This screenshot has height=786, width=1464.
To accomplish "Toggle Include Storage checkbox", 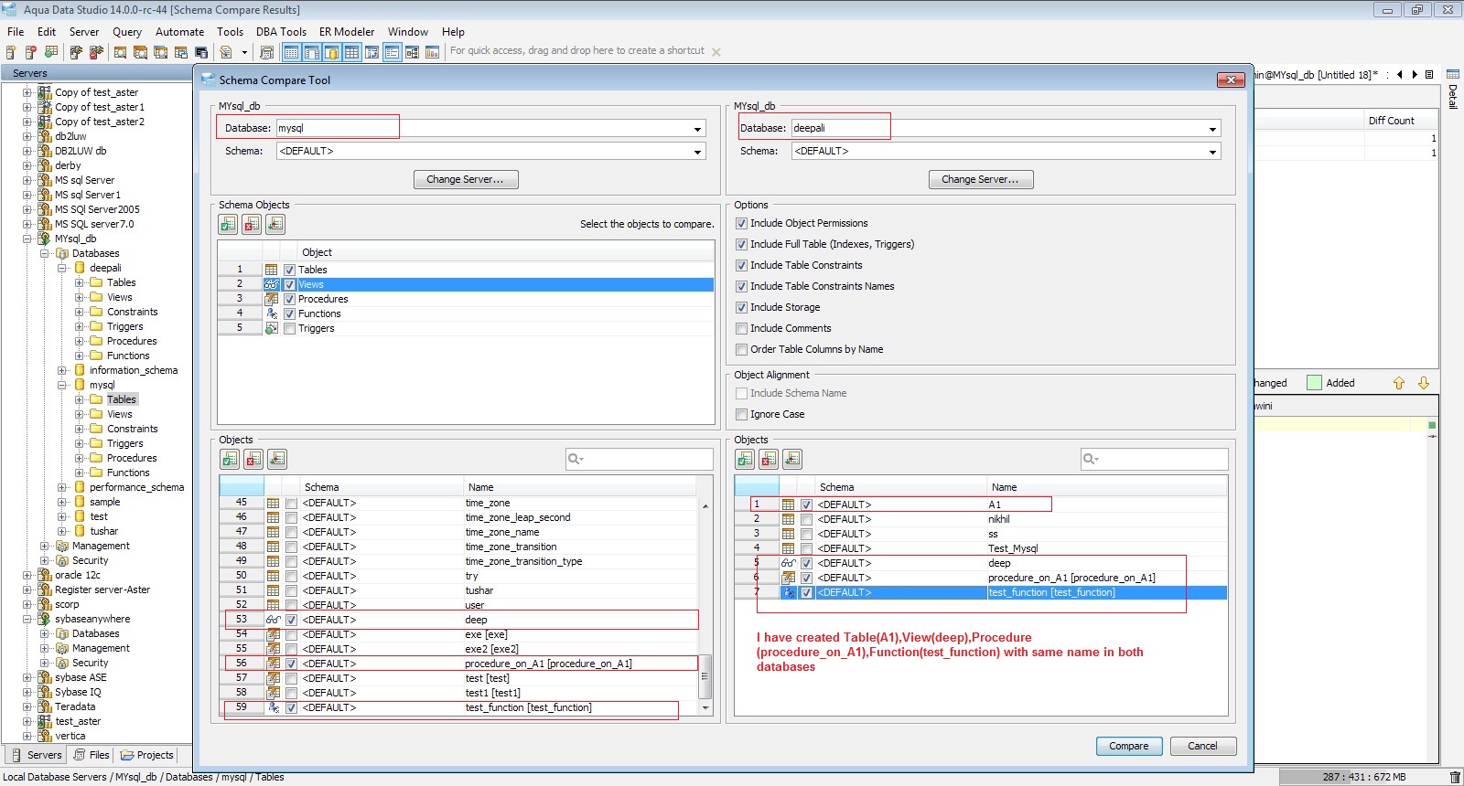I will pyautogui.click(x=742, y=307).
